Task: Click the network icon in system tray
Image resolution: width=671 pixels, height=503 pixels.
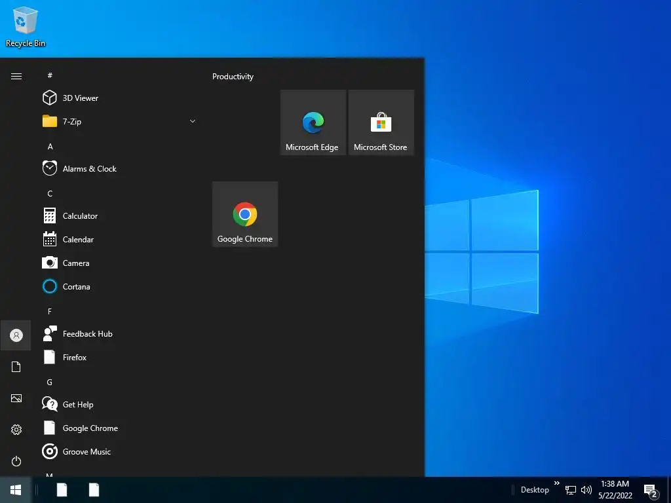Action: click(x=571, y=490)
